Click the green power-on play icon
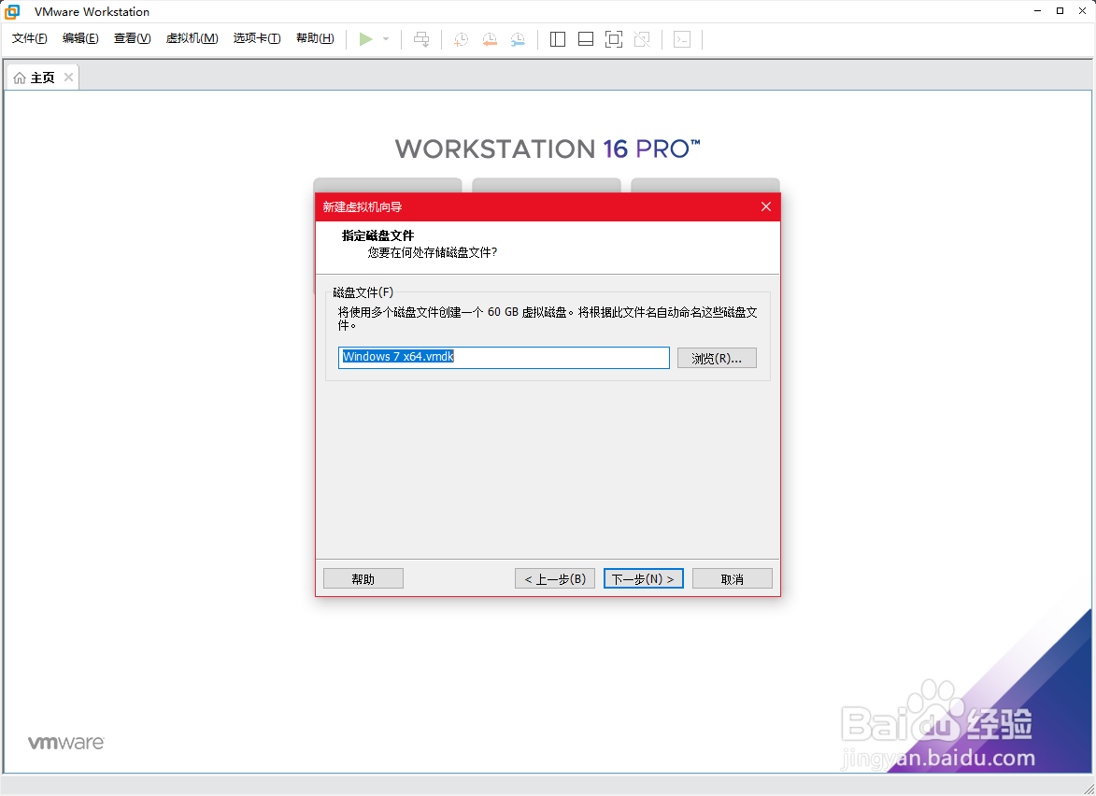This screenshot has height=796, width=1096. coord(365,39)
